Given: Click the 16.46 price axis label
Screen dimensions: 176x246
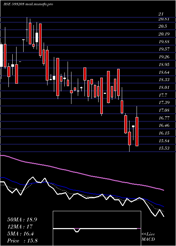Looking at the screenshot, I should 164,125.
